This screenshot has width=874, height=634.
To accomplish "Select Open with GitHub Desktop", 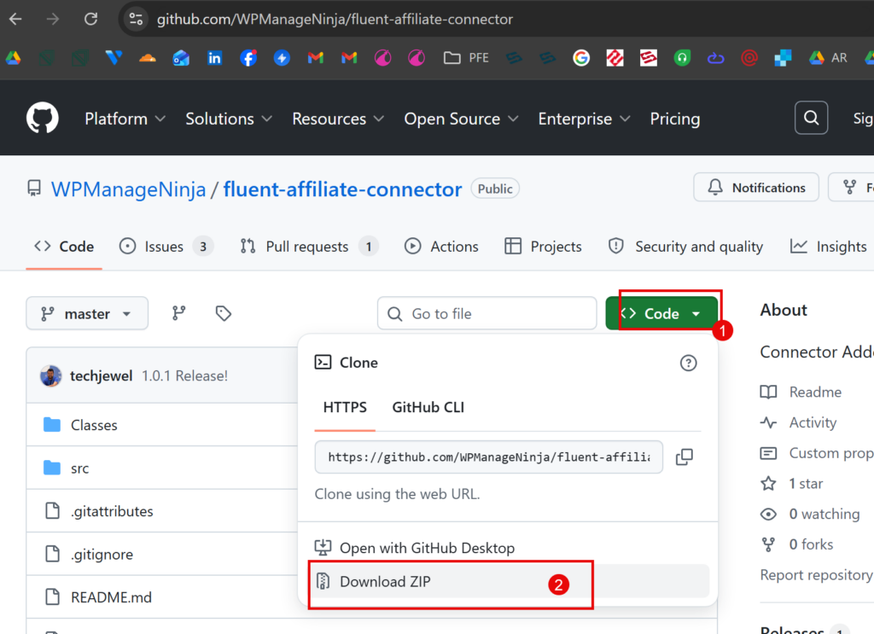I will (427, 548).
